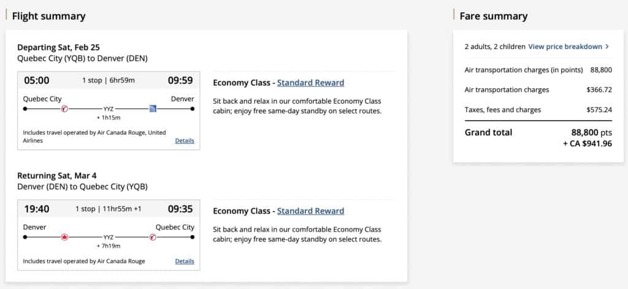This screenshot has width=628, height=289.
Task: Click the Grand total 88,800 pts value
Action: (x=591, y=132)
